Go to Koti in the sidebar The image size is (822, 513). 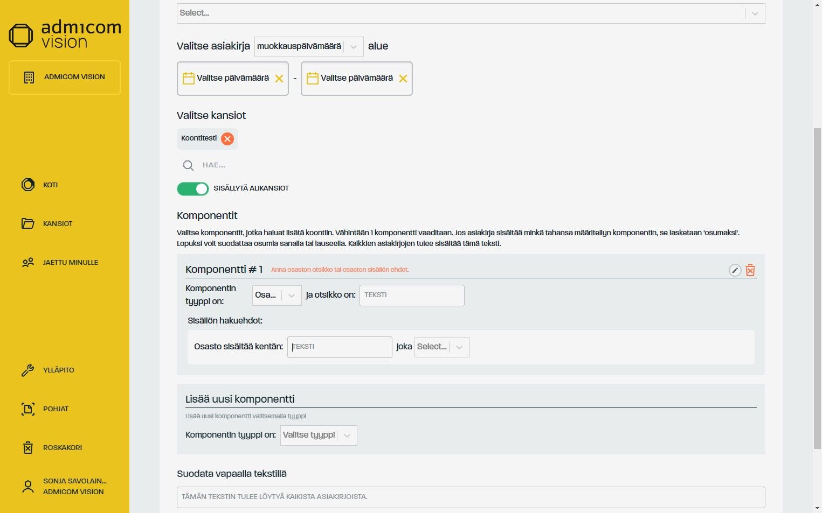tap(50, 185)
